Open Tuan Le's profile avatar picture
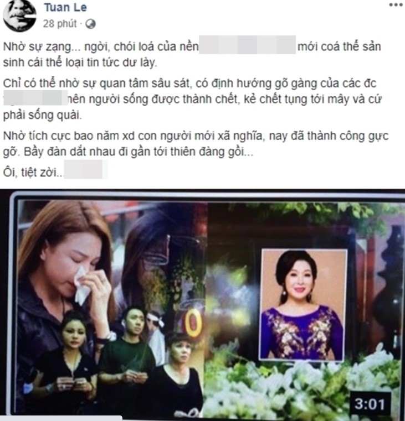405x421 pixels. coord(19,15)
